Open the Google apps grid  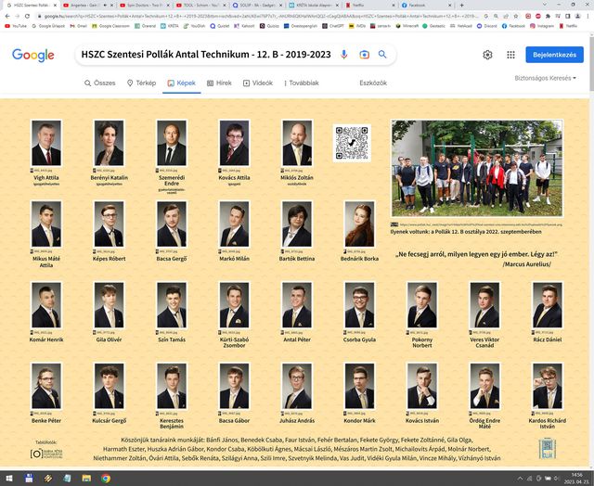510,56
